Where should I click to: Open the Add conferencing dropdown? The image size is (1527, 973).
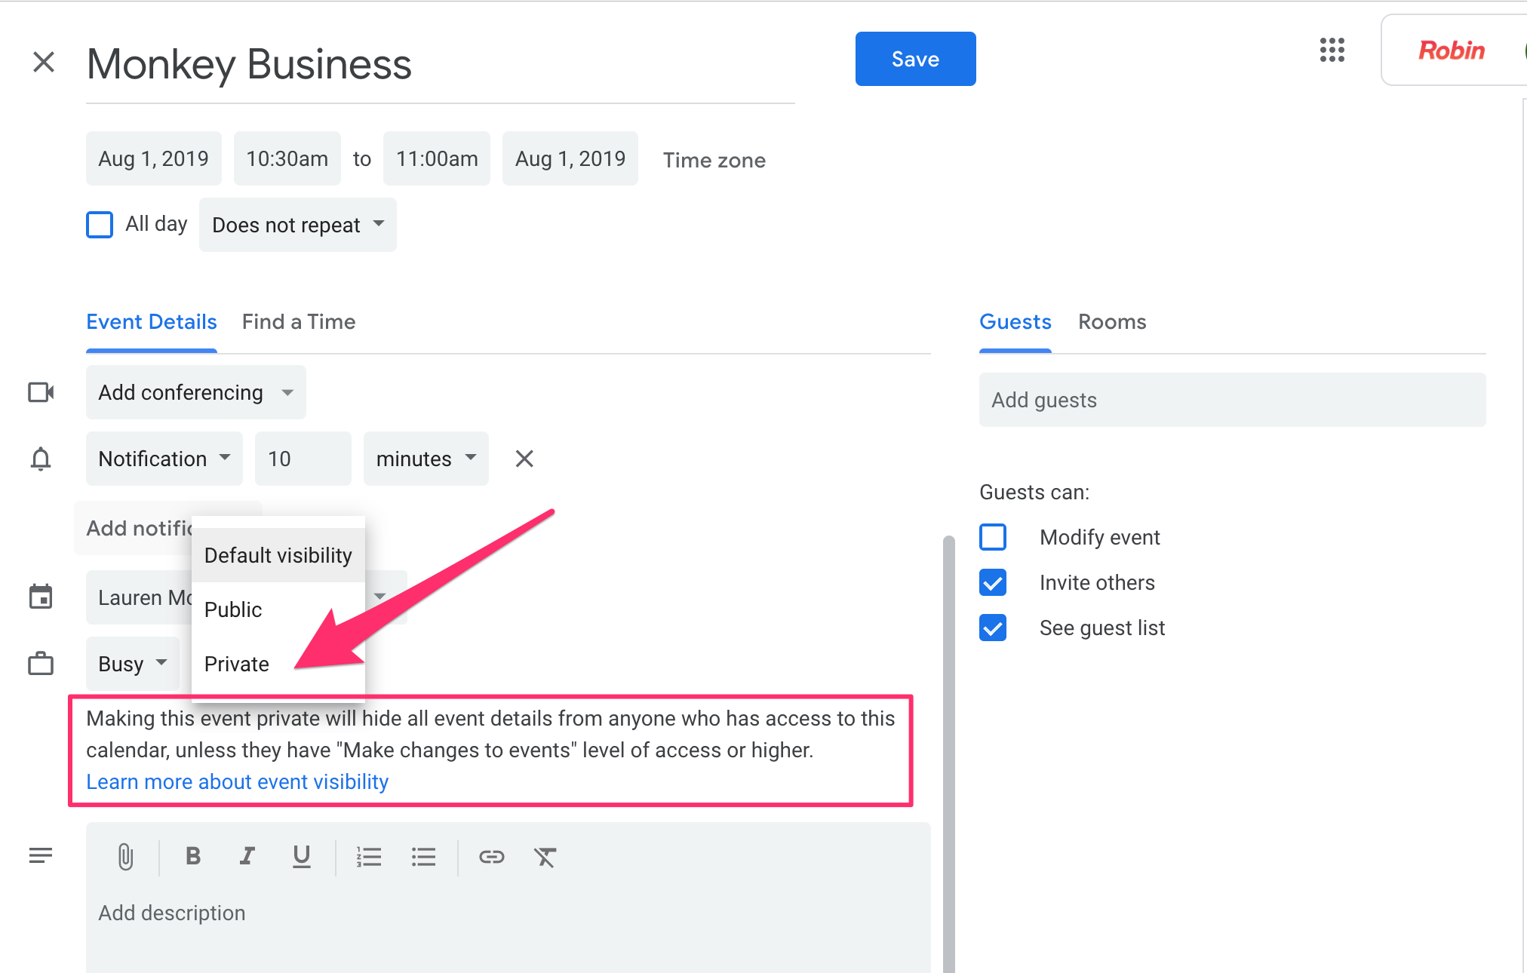point(196,392)
